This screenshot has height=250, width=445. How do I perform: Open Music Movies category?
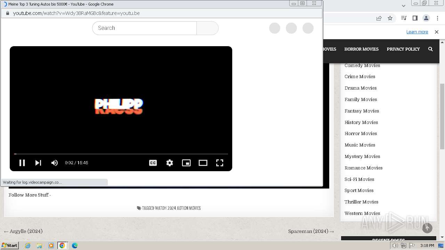point(360,145)
